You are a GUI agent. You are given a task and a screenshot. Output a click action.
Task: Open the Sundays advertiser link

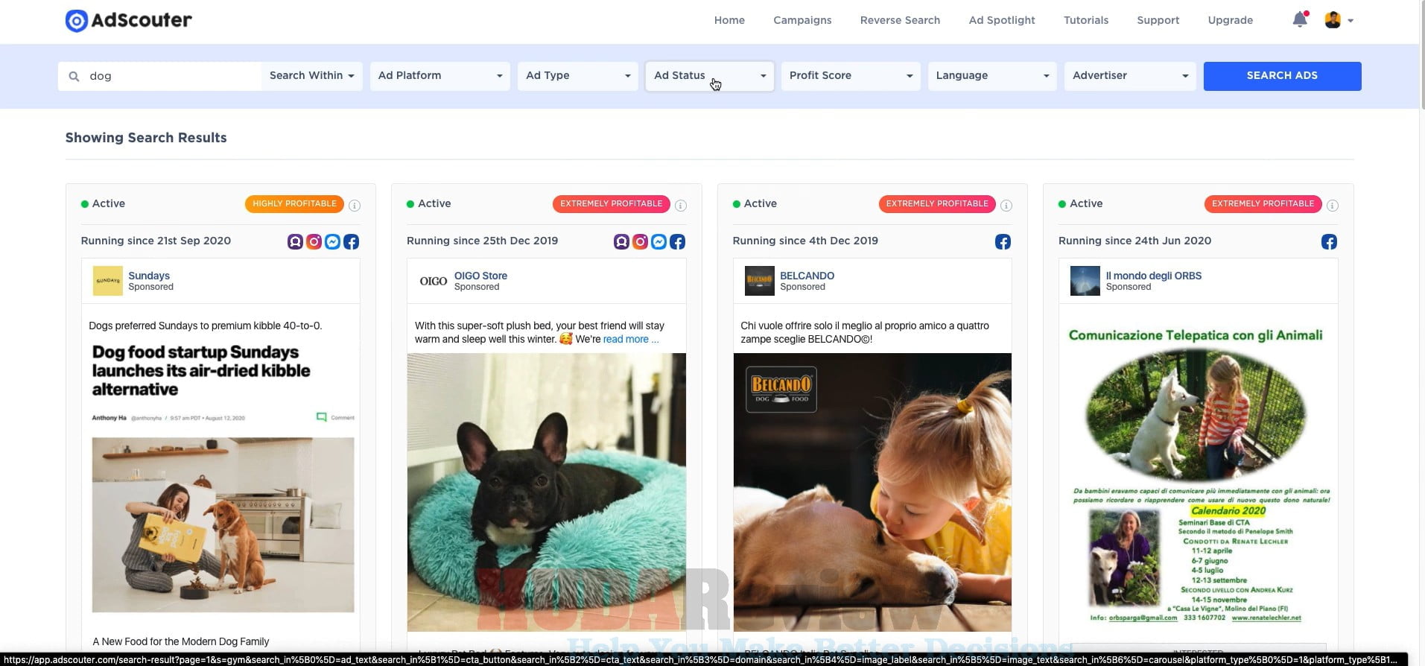tap(149, 276)
